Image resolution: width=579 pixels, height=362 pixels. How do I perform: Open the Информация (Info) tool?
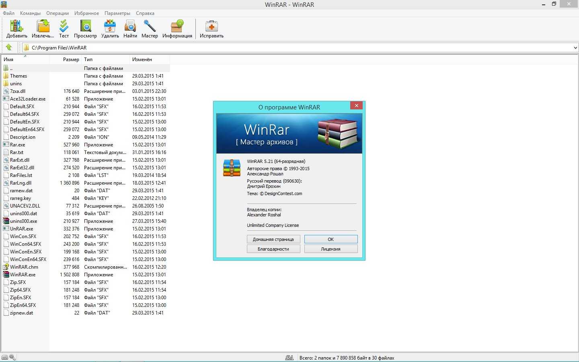tap(177, 27)
